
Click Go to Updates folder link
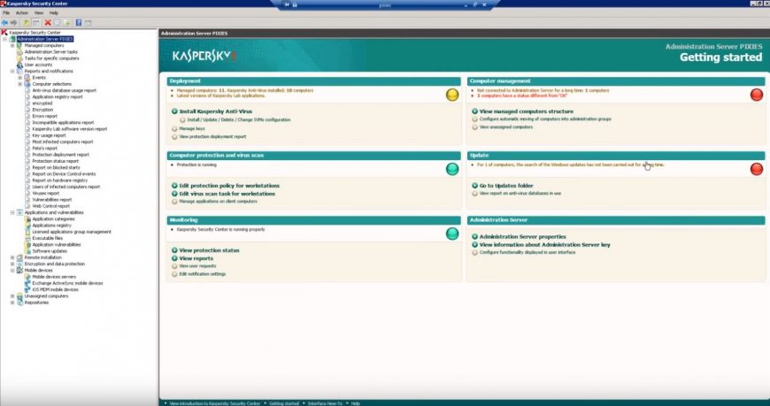(506, 186)
